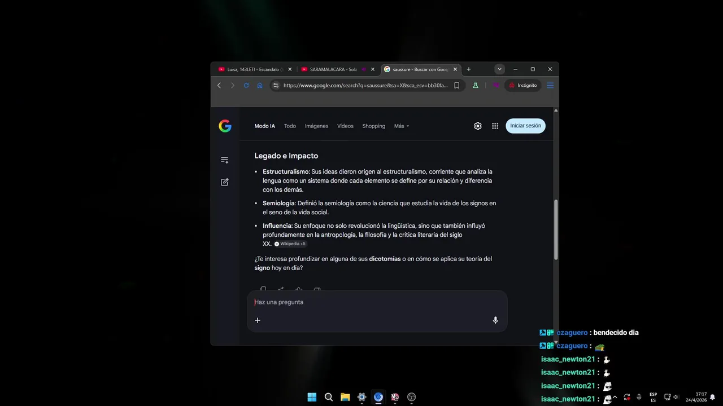Open the Shopping results tab
723x406 pixels.
point(373,126)
